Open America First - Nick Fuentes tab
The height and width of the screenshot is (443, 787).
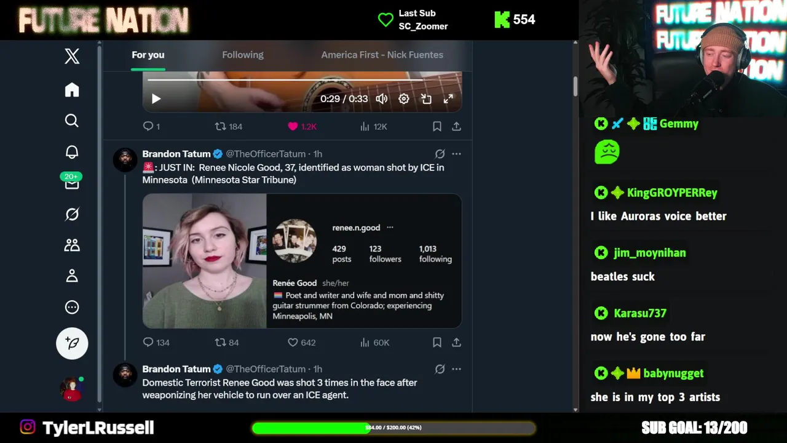pos(382,55)
